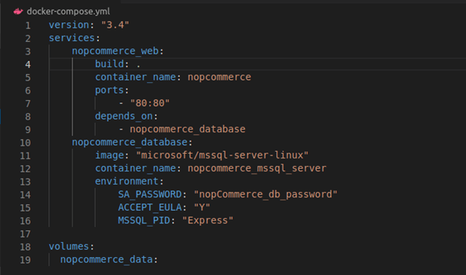This screenshot has width=466, height=275.
Task: Click the ACCEPT_EULA key
Action: tap(150, 207)
